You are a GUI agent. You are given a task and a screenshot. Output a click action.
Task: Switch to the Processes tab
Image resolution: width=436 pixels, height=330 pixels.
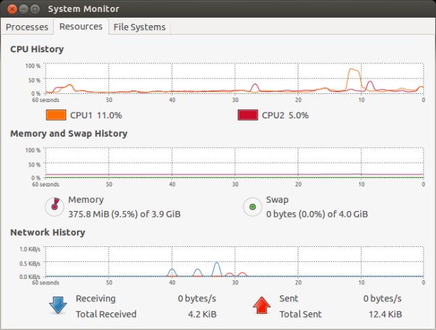(27, 27)
